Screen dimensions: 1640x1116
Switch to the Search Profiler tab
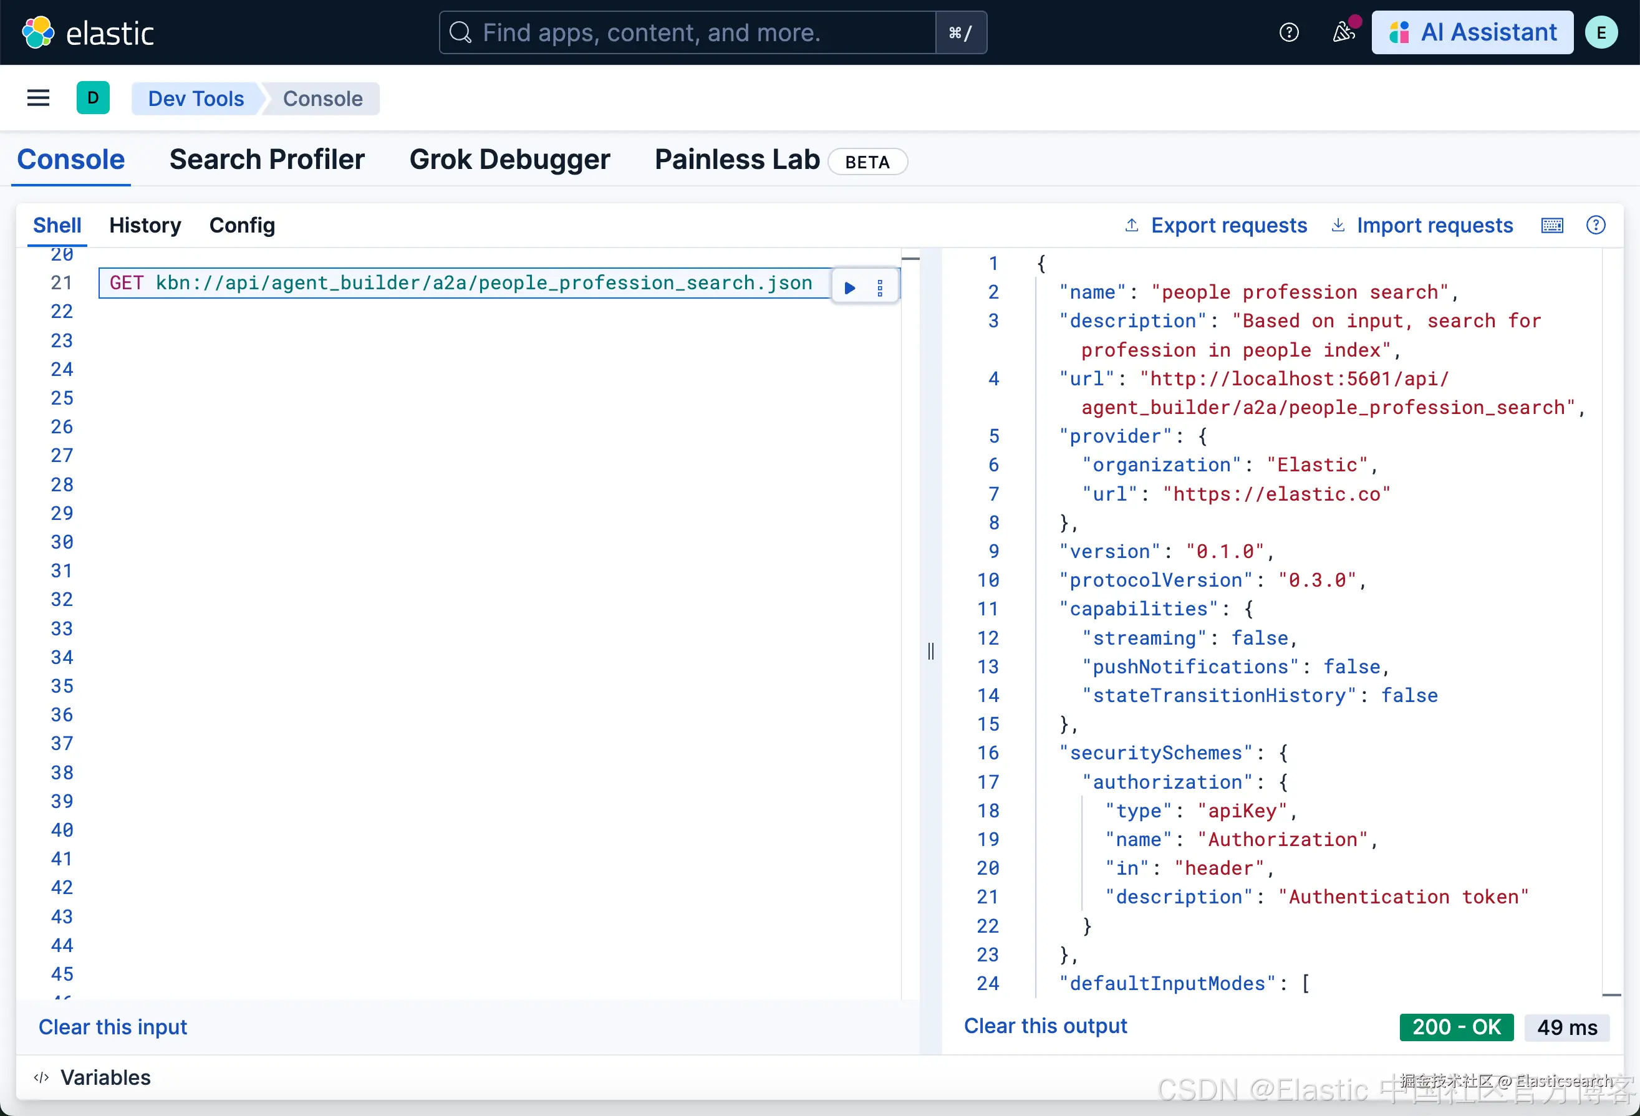pyautogui.click(x=267, y=160)
